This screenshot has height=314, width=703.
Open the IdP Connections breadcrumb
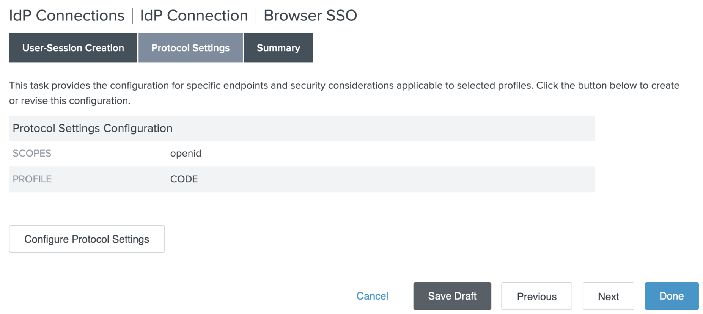click(66, 16)
